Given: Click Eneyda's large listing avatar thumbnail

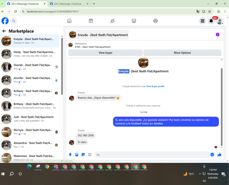Looking at the screenshot, I should (x=143, y=63).
